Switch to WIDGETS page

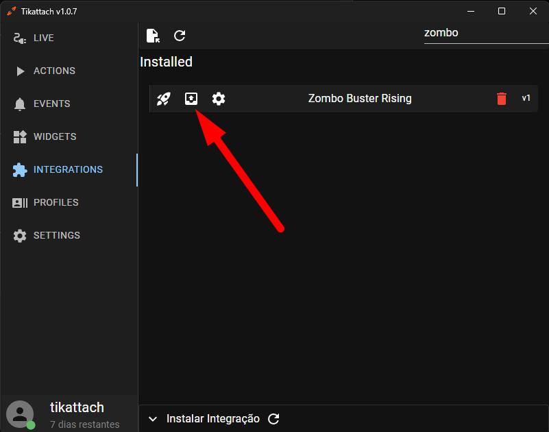point(69,136)
